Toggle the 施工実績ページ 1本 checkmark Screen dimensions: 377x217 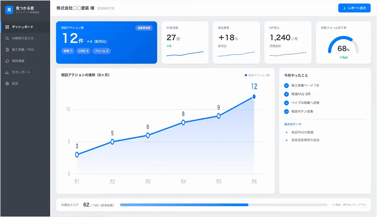coord(286,86)
